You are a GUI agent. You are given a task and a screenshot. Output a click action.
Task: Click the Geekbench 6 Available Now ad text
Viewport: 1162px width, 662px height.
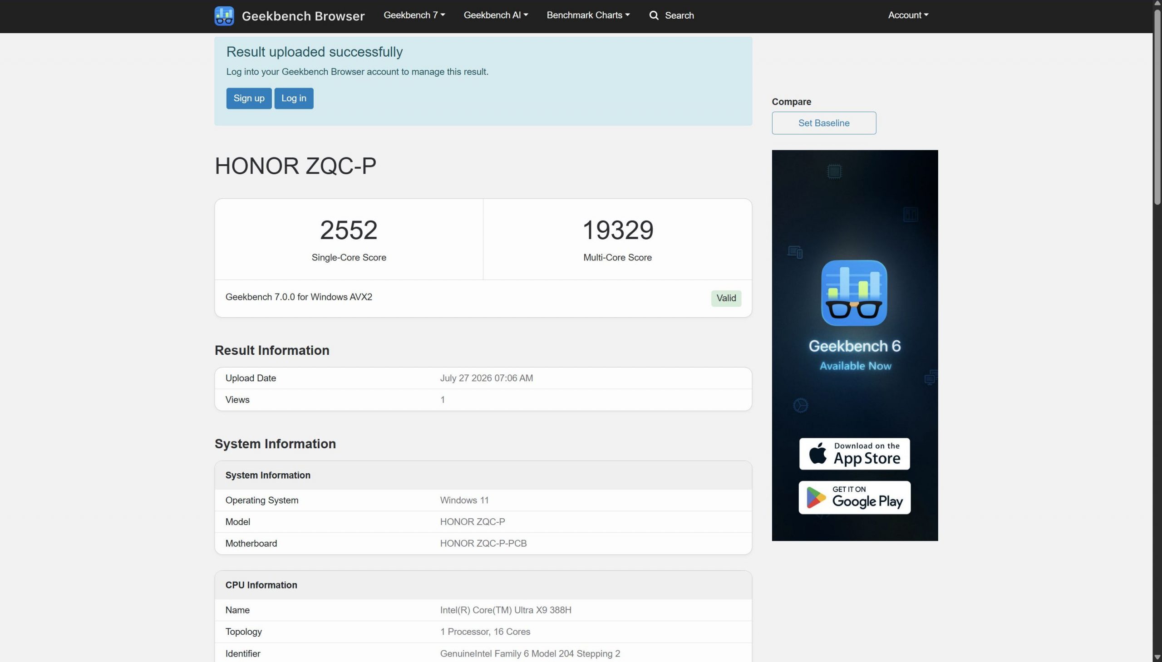pyautogui.click(x=855, y=355)
